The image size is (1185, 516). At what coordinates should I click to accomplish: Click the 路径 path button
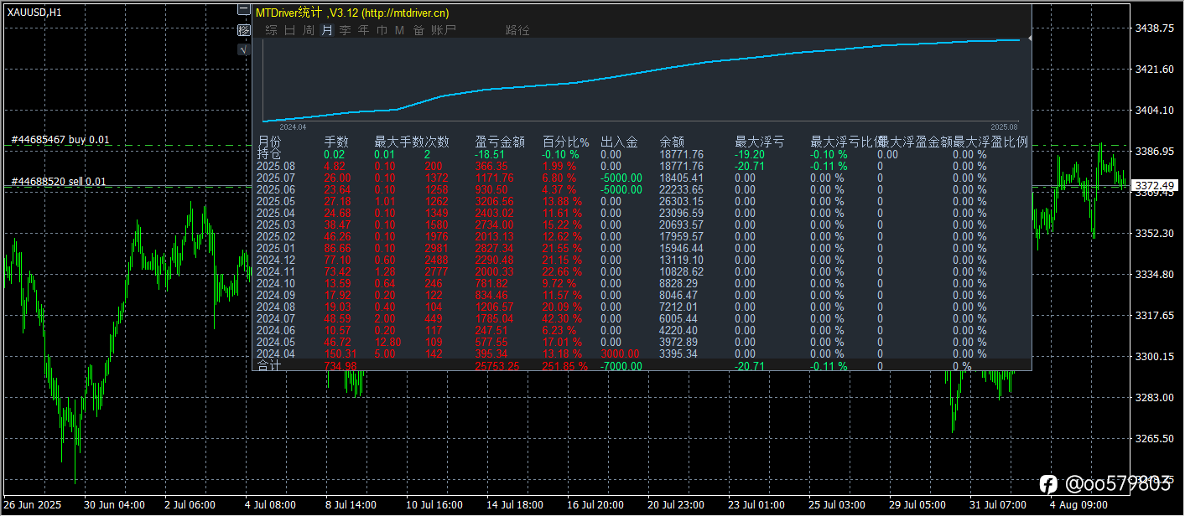click(517, 30)
